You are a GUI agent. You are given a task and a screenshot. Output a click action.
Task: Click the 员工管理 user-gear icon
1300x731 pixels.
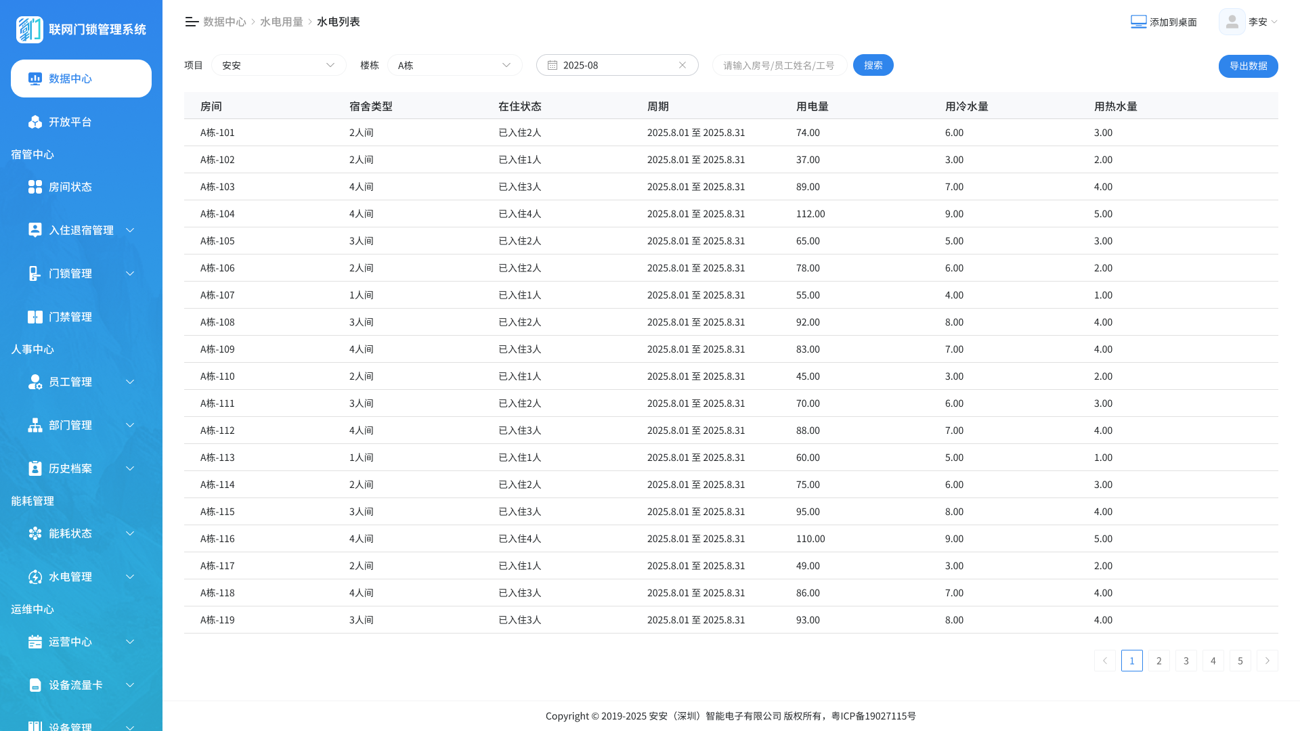(35, 382)
